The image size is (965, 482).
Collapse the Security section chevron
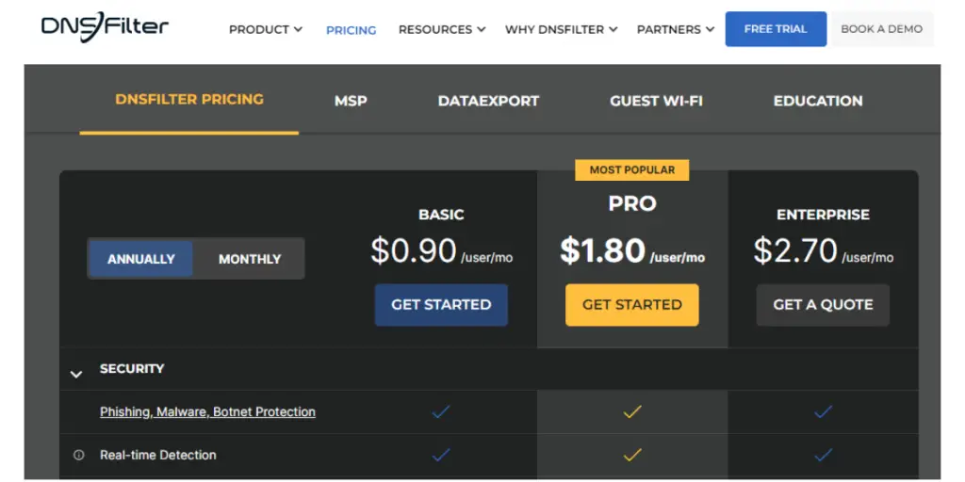click(76, 374)
